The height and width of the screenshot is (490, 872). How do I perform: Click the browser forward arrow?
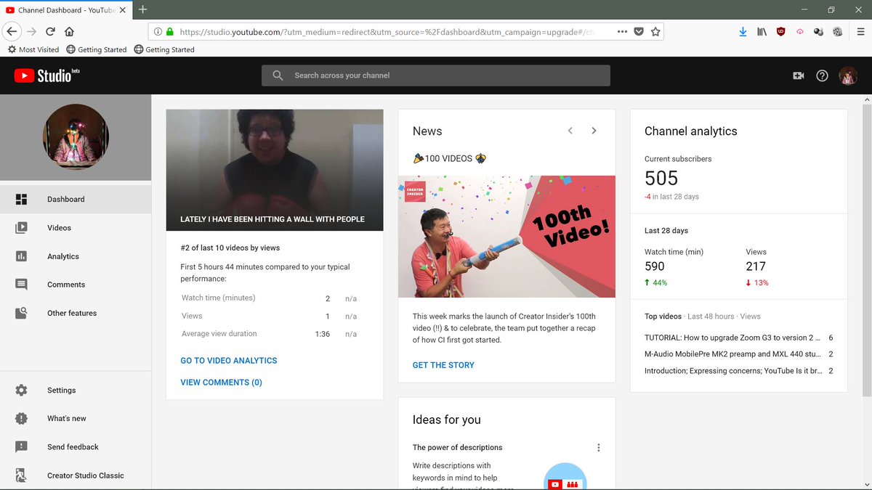coord(31,31)
